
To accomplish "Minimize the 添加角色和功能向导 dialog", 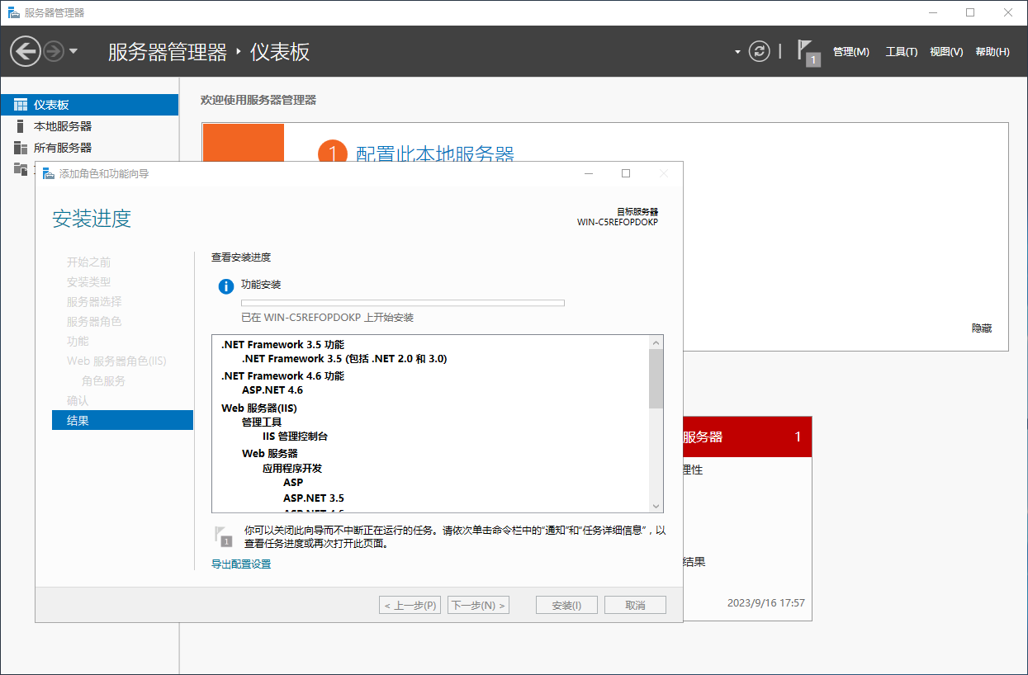I will tap(588, 173).
